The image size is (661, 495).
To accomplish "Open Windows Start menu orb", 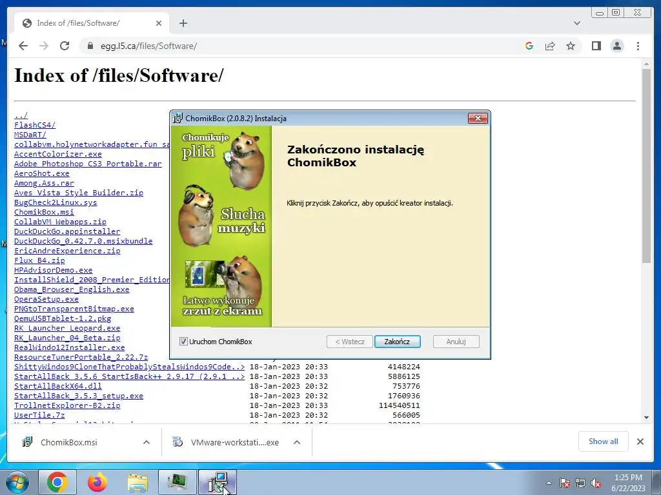I will point(17,482).
